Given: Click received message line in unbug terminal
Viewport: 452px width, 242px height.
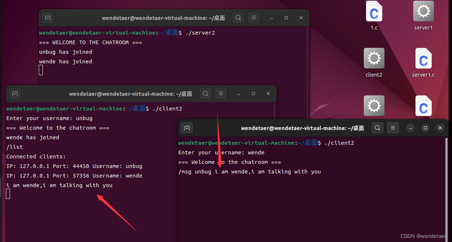Looking at the screenshot, I should [59, 185].
